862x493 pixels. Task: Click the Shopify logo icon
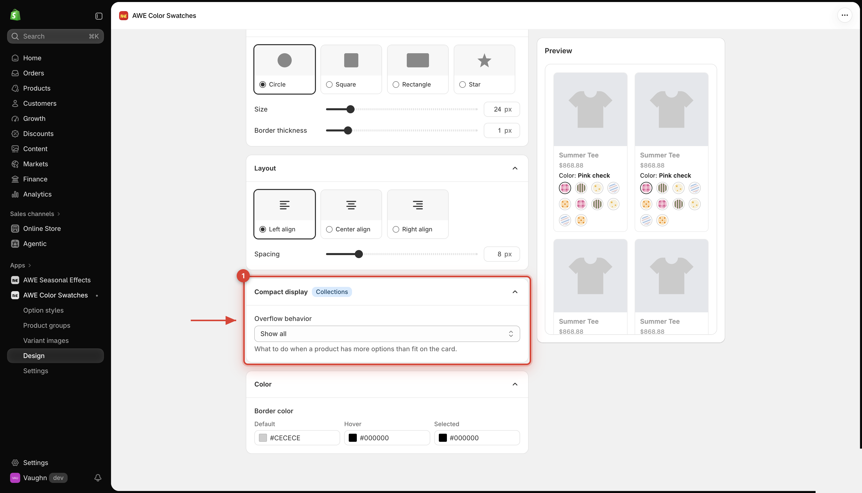point(15,15)
